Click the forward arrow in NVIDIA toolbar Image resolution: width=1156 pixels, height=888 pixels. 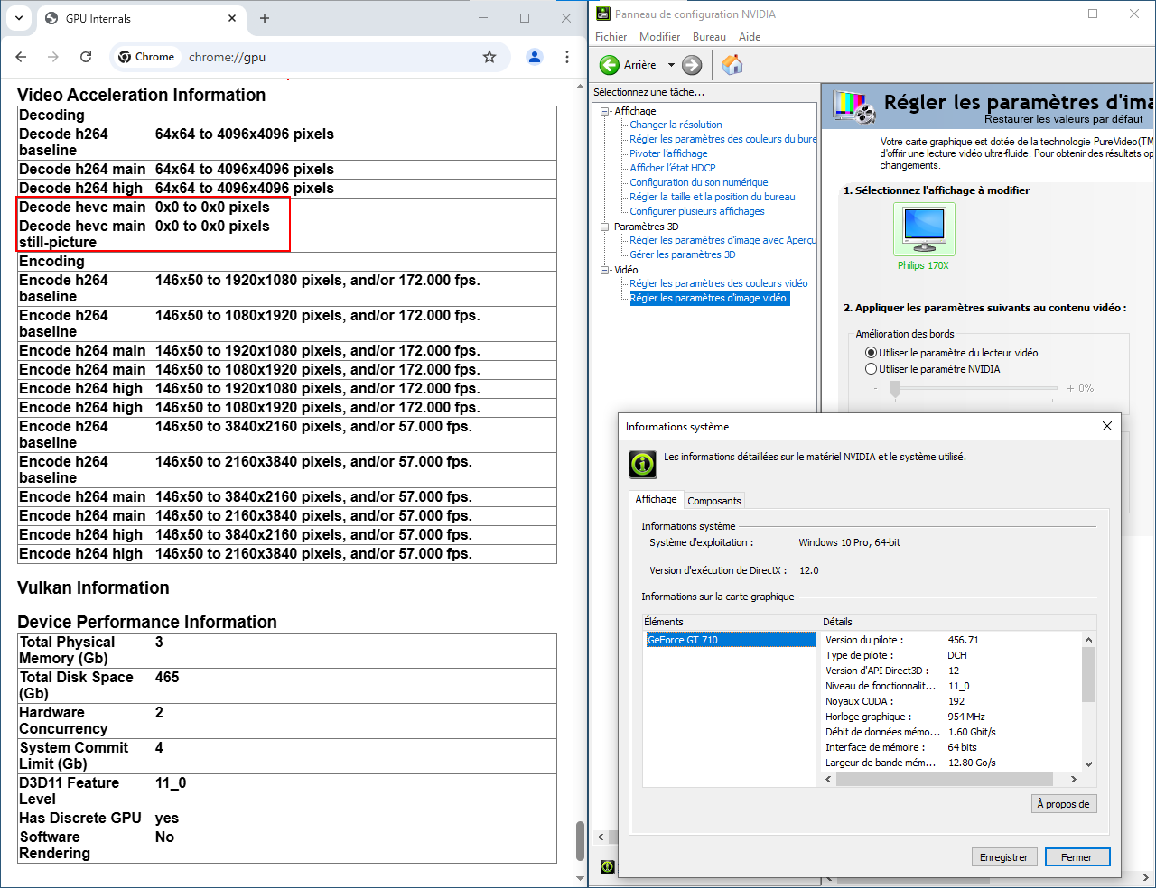(692, 65)
